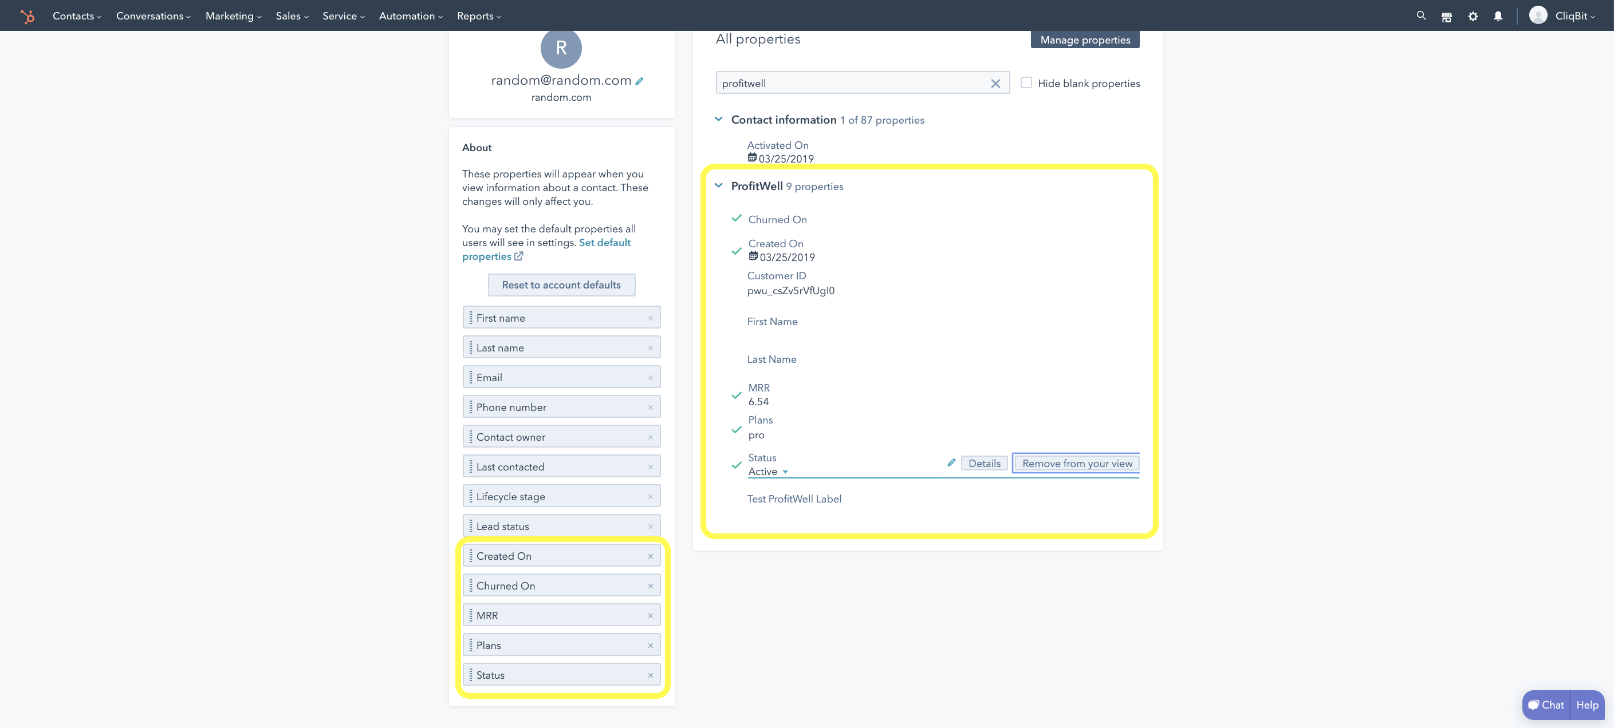The height and width of the screenshot is (728, 1614).
Task: Remove Lifecycle stage from About list
Action: click(x=651, y=496)
